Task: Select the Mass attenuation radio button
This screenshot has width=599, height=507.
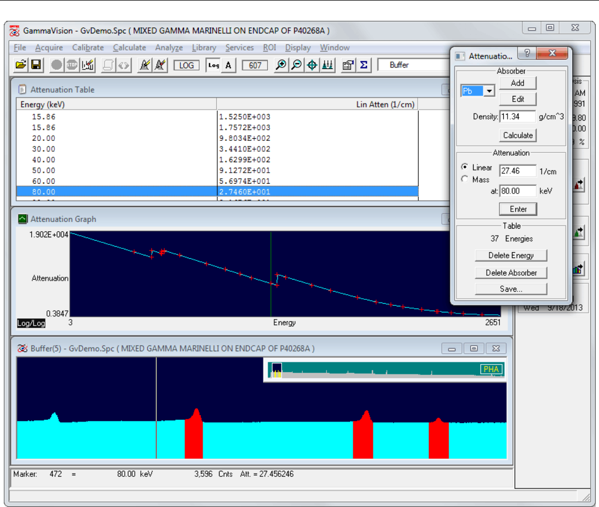Action: (465, 179)
